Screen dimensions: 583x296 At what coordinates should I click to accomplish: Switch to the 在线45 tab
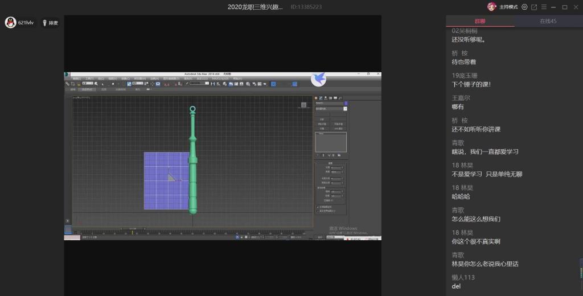[548, 22]
